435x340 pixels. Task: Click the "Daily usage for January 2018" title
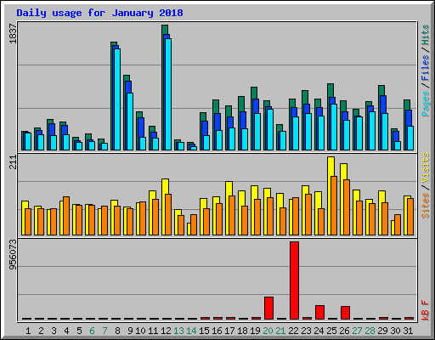pyautogui.click(x=99, y=13)
